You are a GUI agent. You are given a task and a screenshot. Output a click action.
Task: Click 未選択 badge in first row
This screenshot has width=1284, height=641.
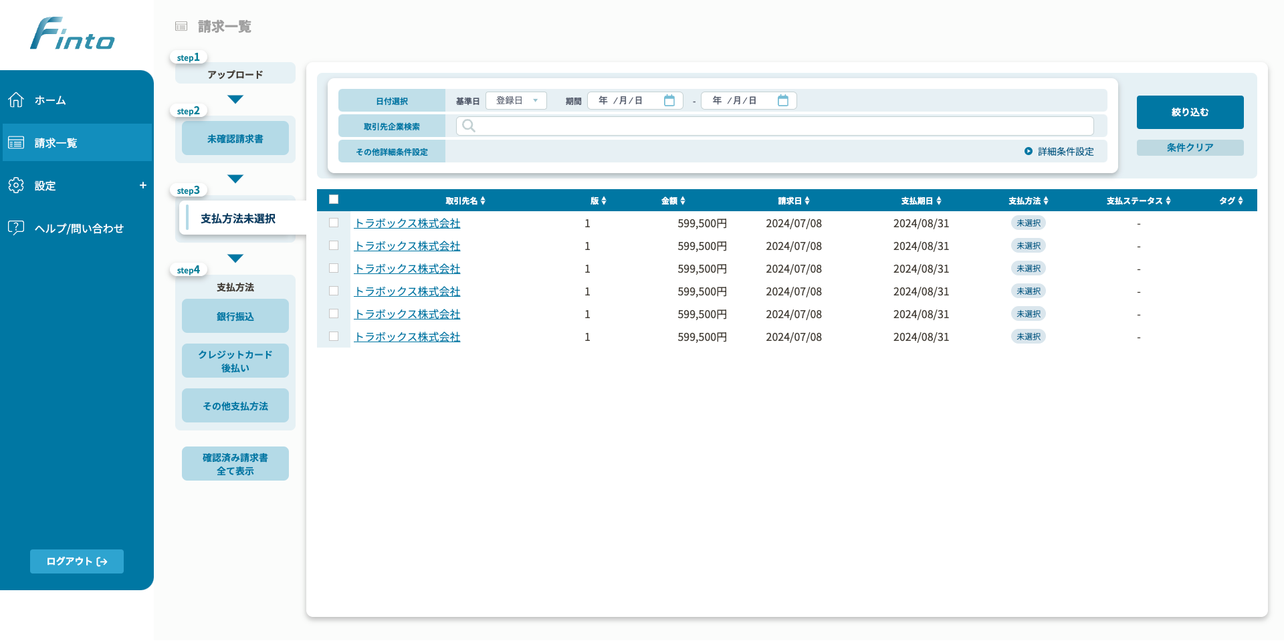[x=1029, y=223]
